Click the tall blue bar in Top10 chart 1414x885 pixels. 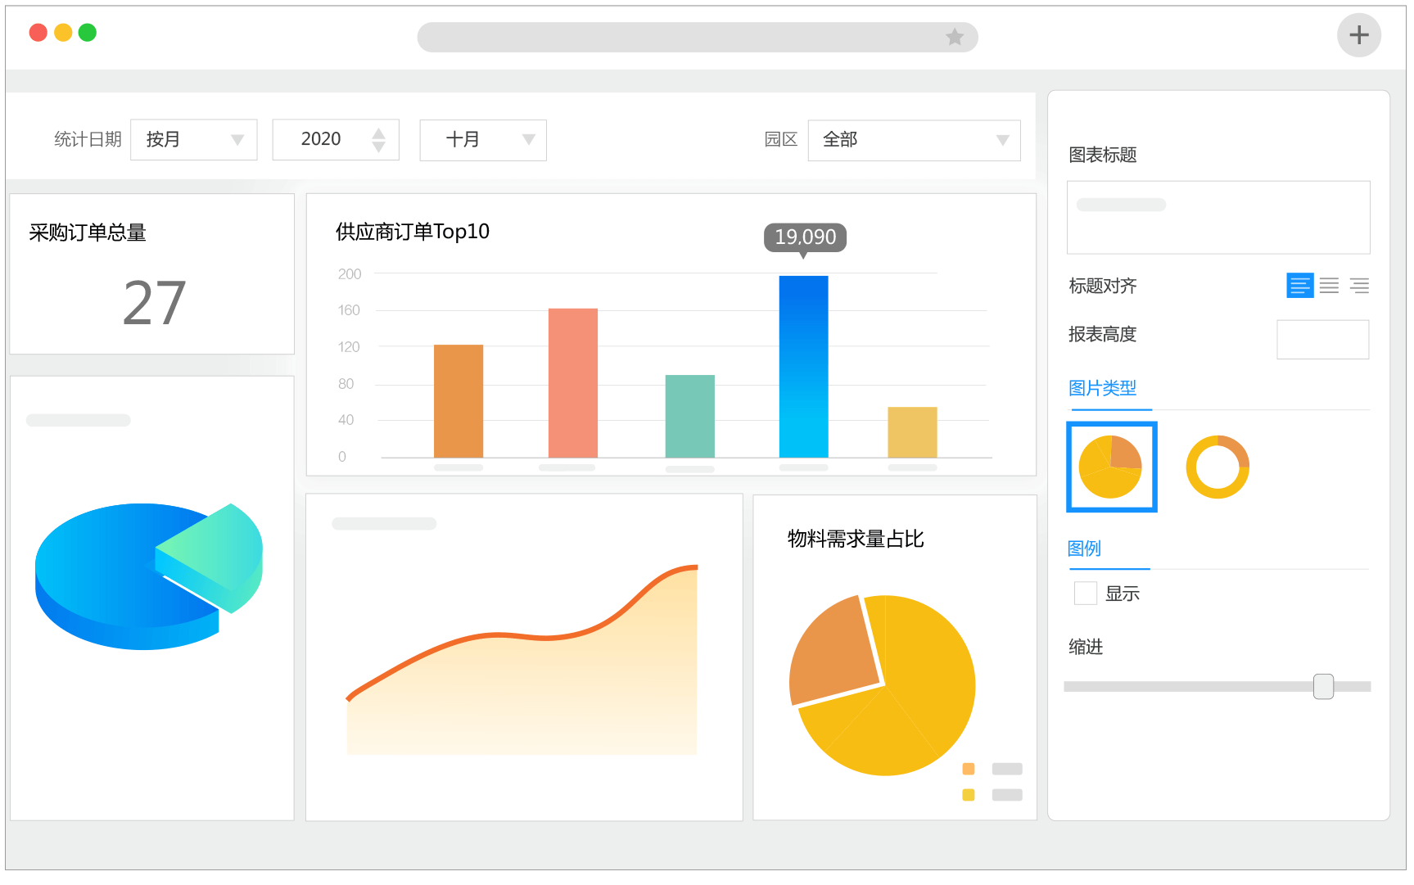pyautogui.click(x=803, y=367)
